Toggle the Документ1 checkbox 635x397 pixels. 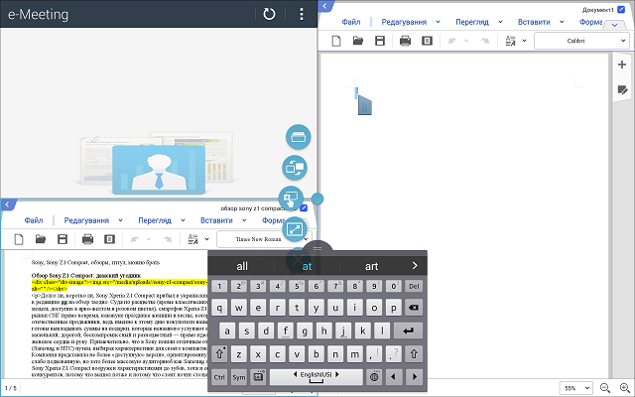pos(621,9)
